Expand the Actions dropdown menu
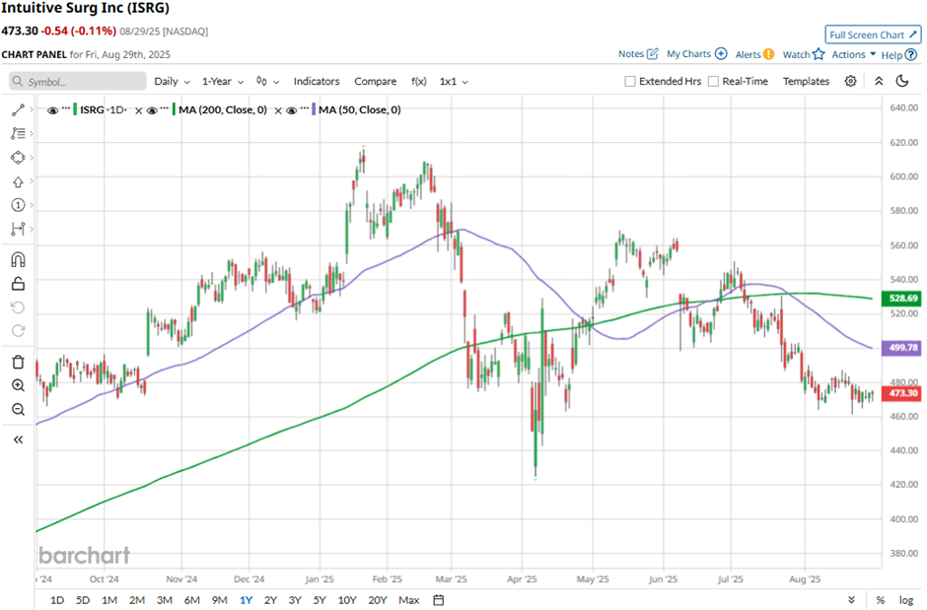The width and height of the screenshot is (927, 610). [x=854, y=54]
